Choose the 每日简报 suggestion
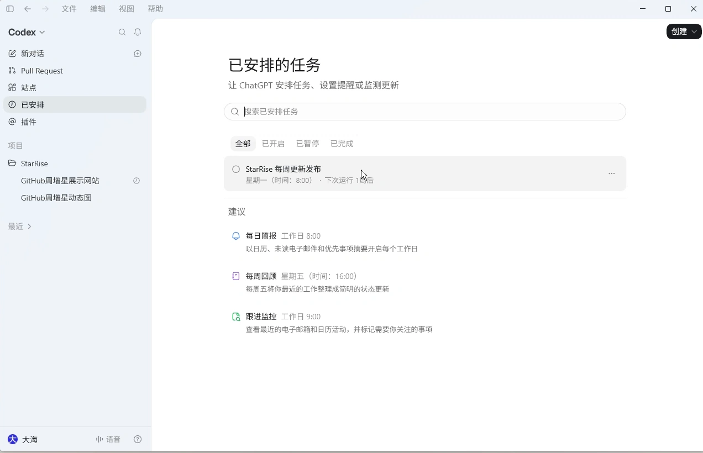Image resolution: width=703 pixels, height=453 pixels. pyautogui.click(x=424, y=242)
